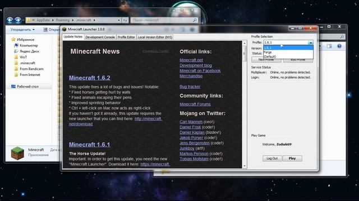This screenshot has width=359, height=201.
Task: Open the Minecraft on Facebook link
Action: click(200, 71)
